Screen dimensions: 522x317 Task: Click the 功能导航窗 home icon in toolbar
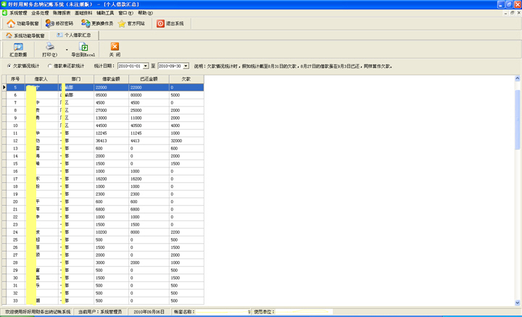point(11,23)
